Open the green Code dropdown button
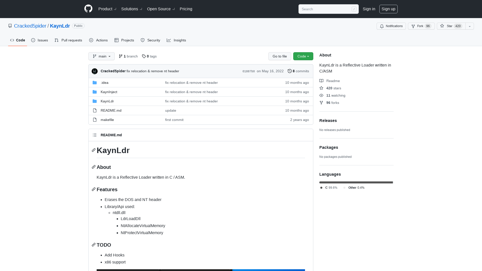 [x=303, y=56]
